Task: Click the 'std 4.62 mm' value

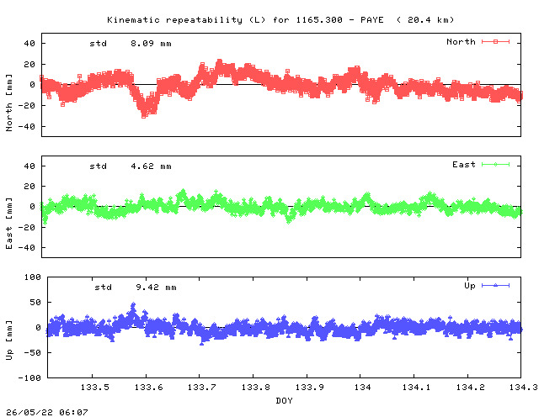Action: (x=131, y=166)
